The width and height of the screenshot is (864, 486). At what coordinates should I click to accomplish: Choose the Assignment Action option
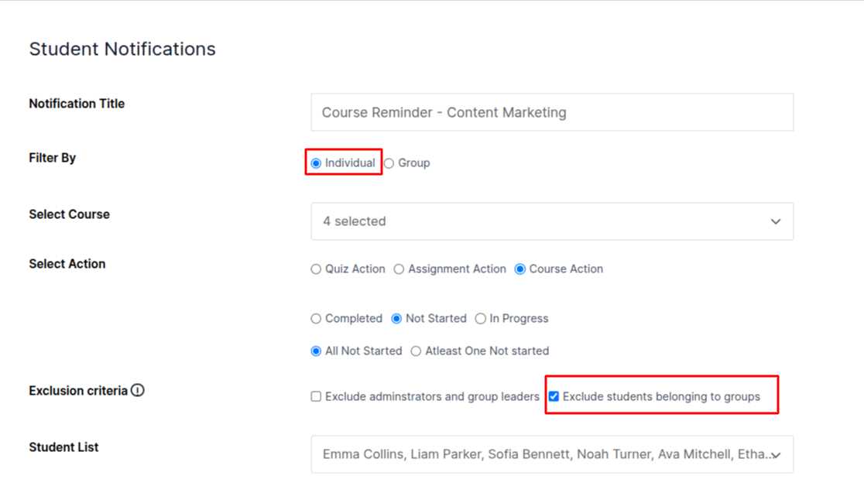point(399,269)
